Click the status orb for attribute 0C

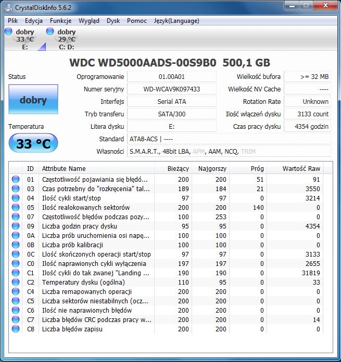[16, 254]
